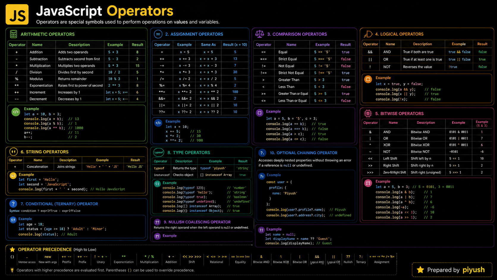This screenshot has height=280, width=497.
Task: Click the lightbulb icon in precedence note
Action: tap(12, 270)
